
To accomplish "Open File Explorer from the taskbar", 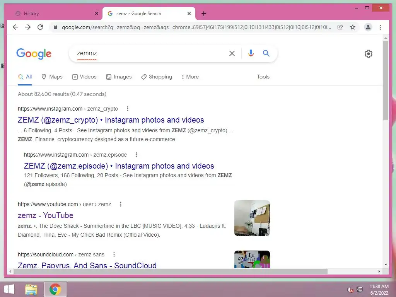I will click(31, 289).
